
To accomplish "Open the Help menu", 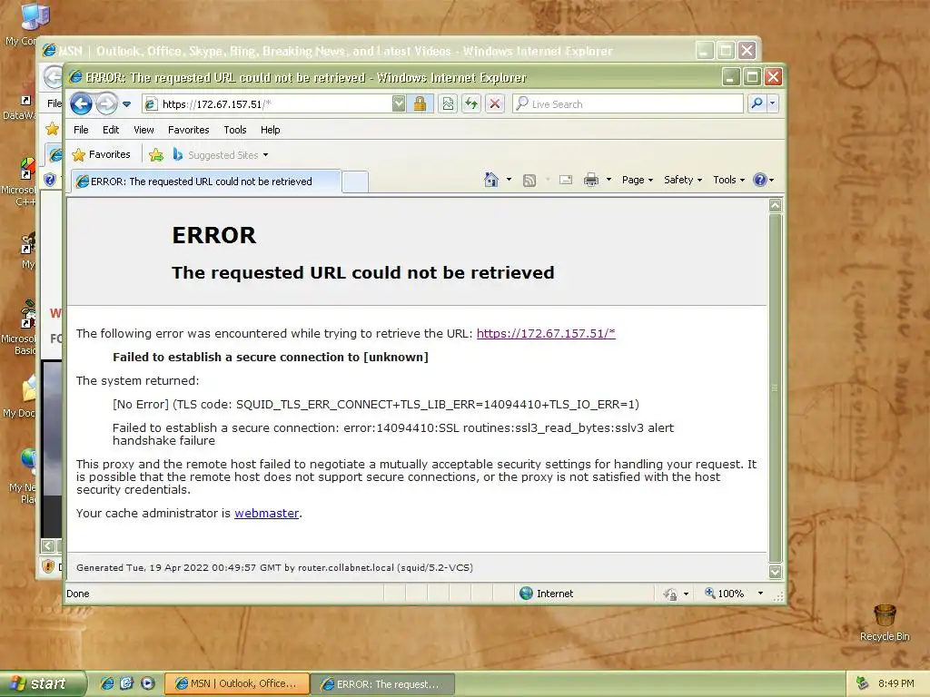I will [x=270, y=130].
